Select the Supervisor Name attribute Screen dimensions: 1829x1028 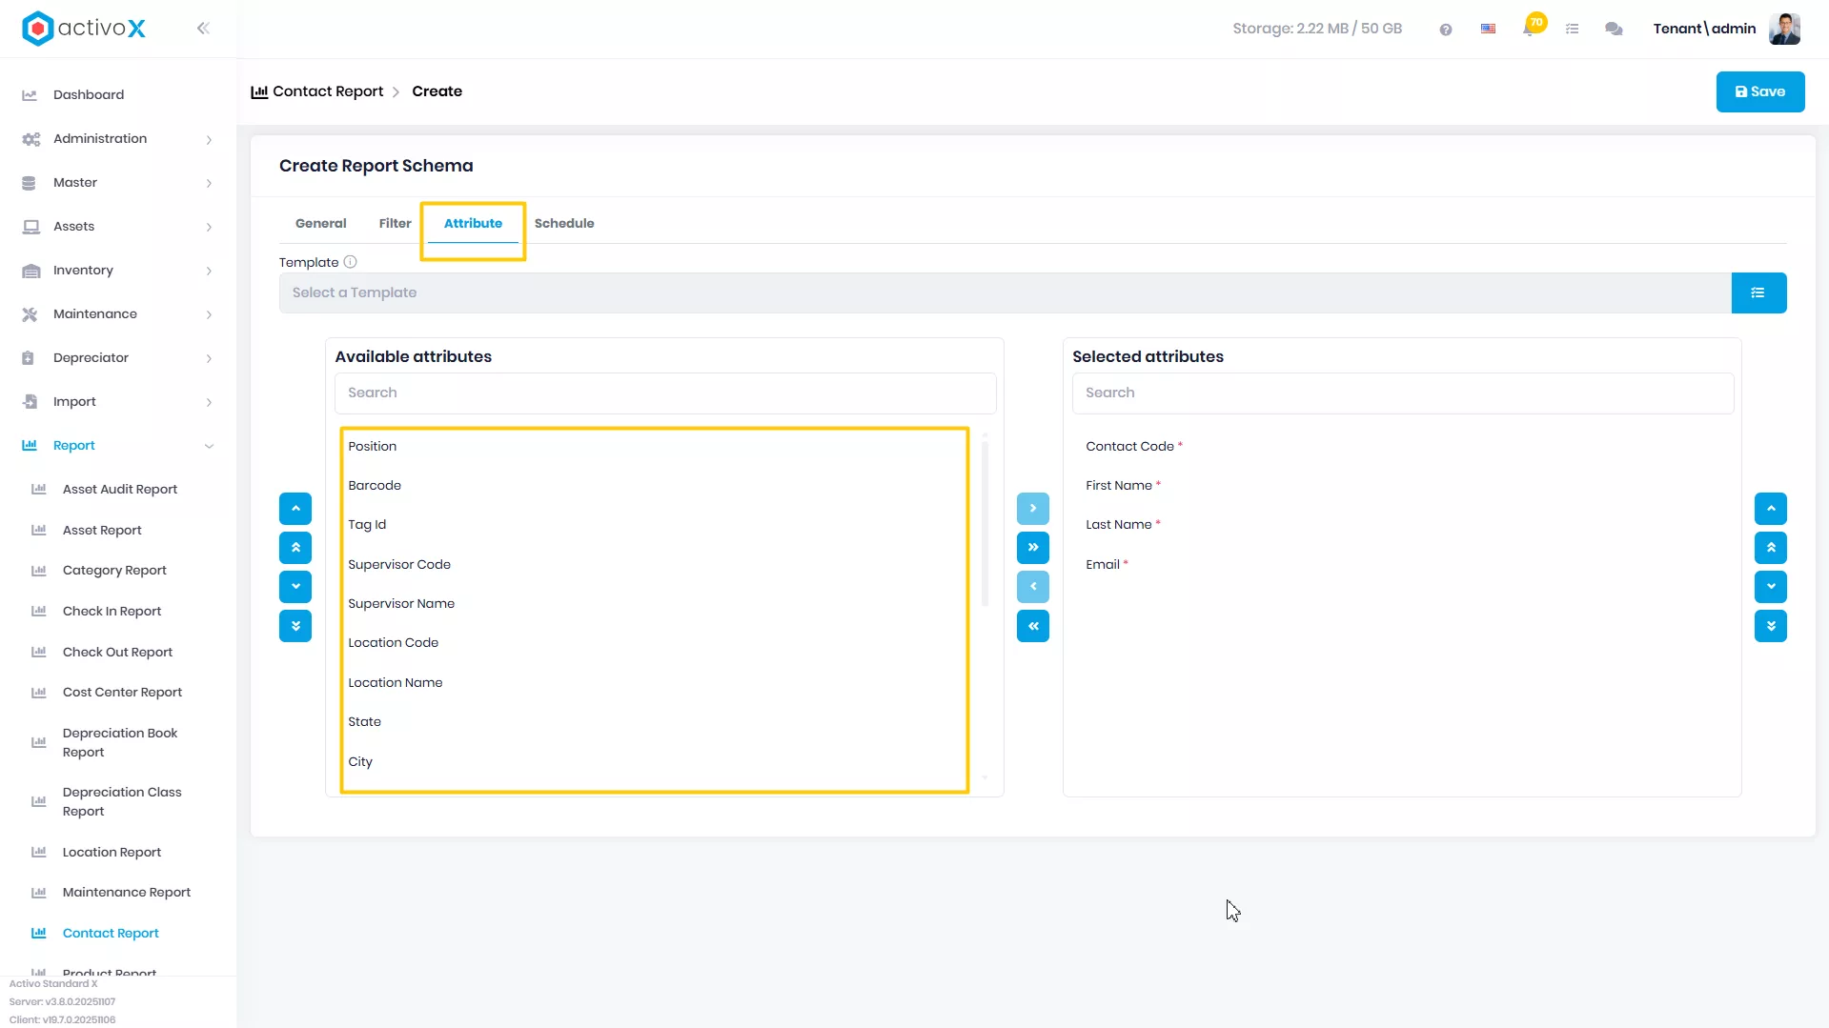401,604
